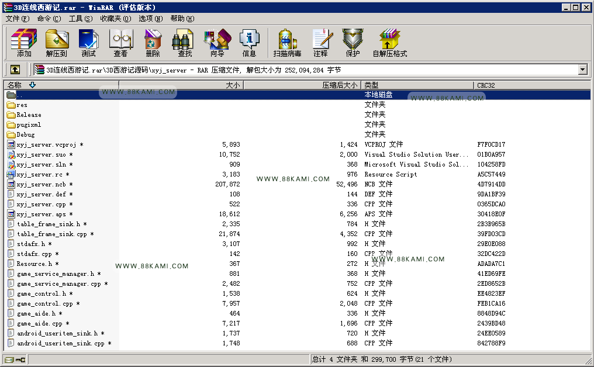
Task: Sort by the CRC32 column header
Action: 532,85
